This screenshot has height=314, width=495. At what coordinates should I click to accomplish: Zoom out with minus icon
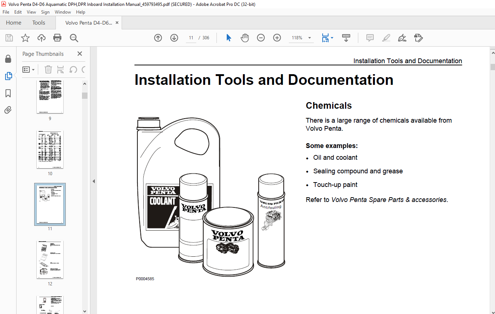point(261,38)
